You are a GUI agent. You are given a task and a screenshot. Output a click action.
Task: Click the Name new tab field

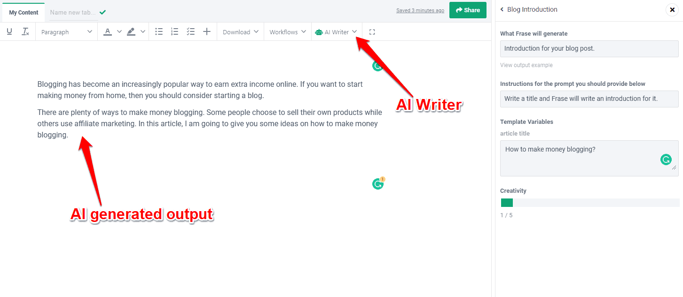tap(73, 12)
